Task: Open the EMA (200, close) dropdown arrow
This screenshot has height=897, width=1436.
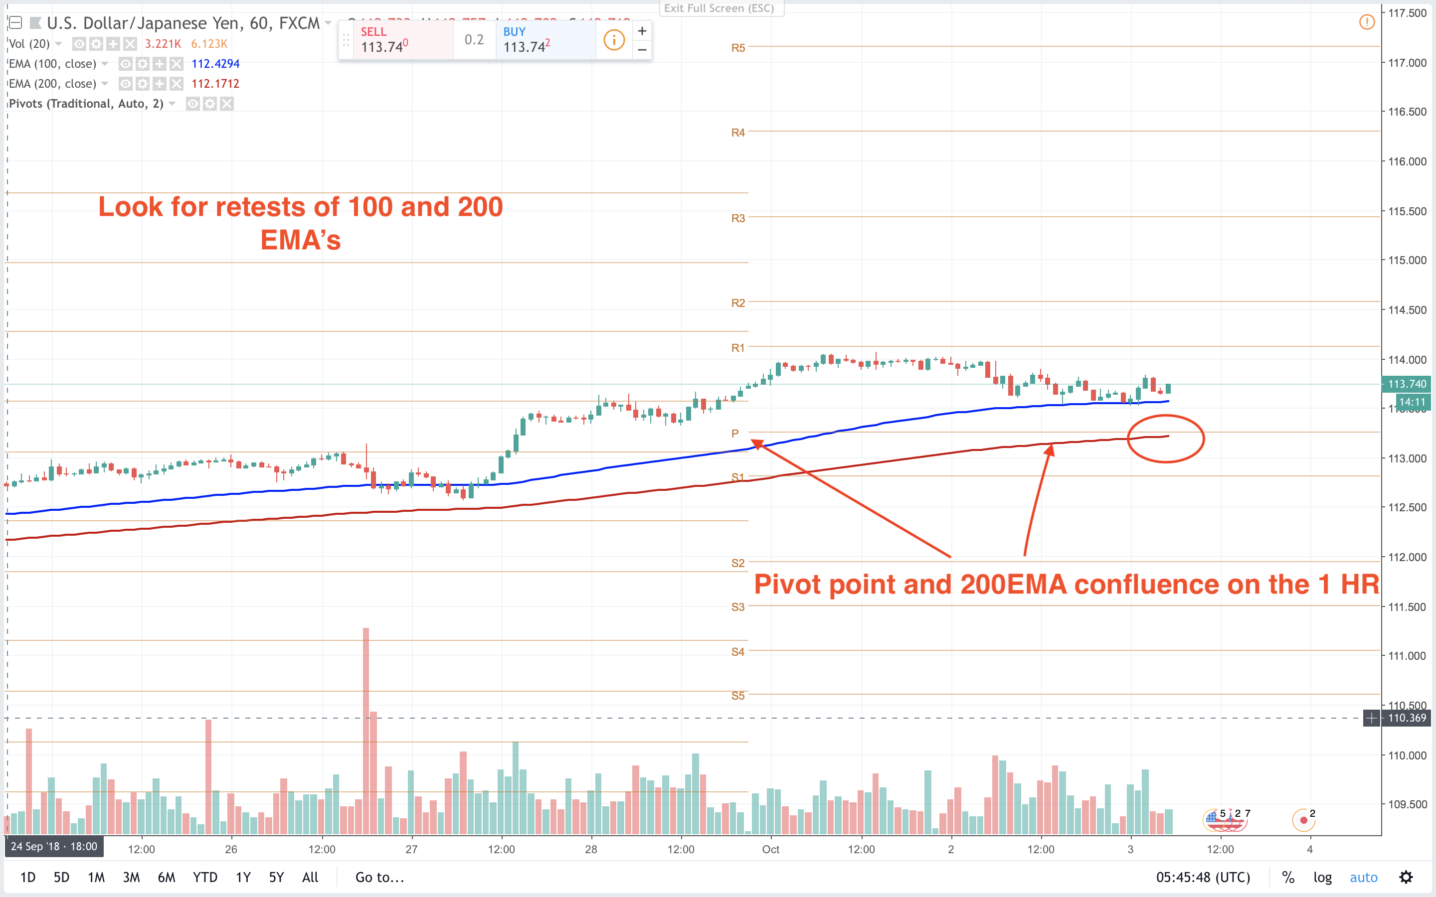Action: tap(104, 84)
